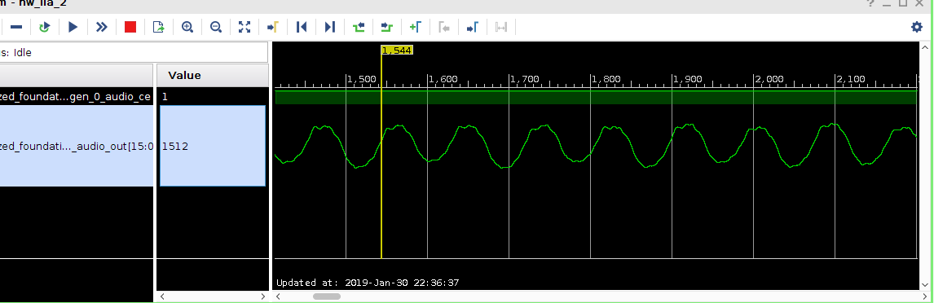Zoom in on the waveform
This screenshot has width=934, height=303.
point(187,27)
